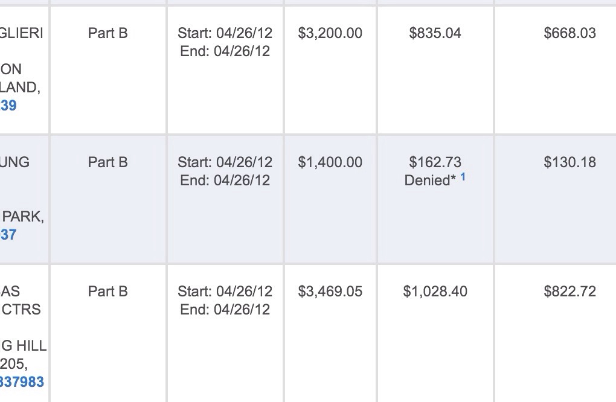Click the $3,200.00 charged amount
The image size is (616, 402).
click(x=330, y=33)
